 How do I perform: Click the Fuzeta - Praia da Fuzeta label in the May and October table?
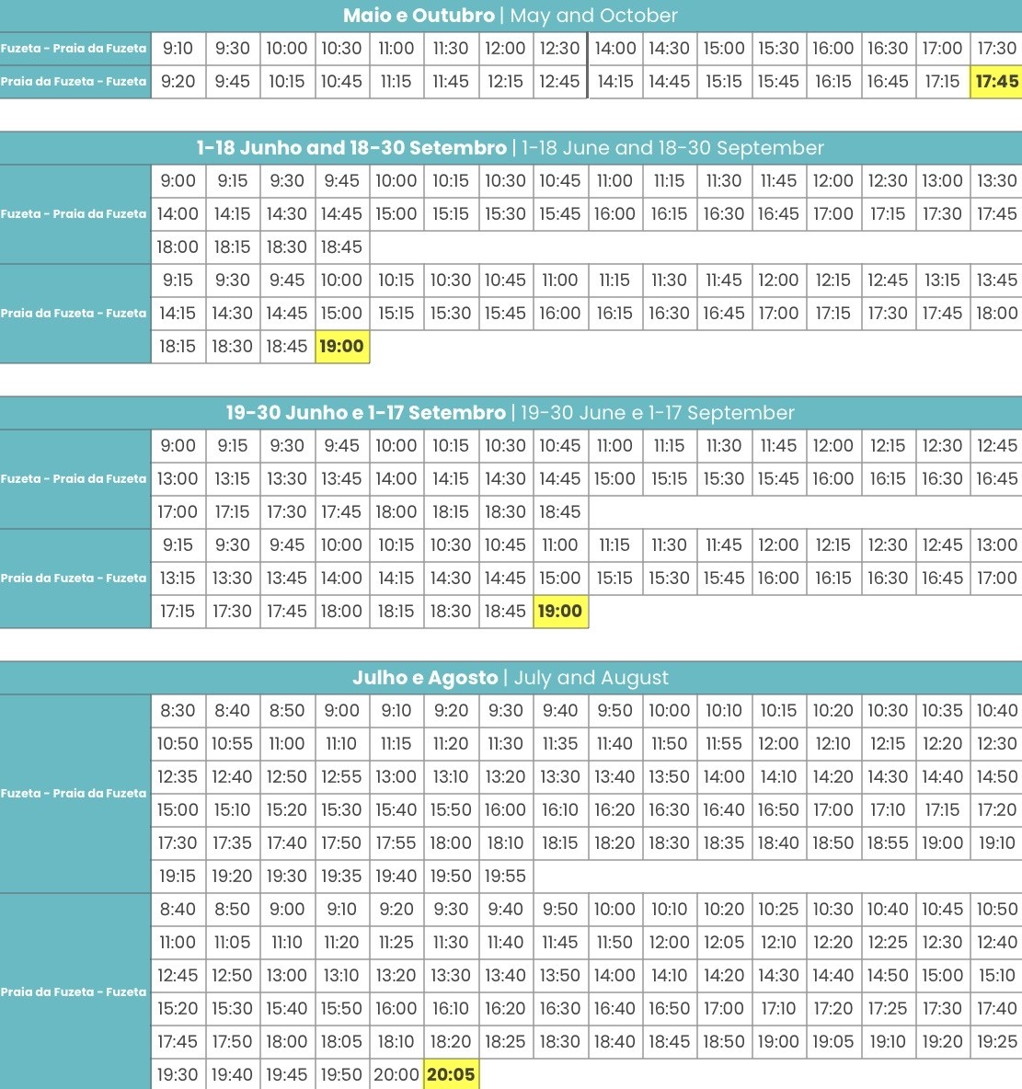(x=75, y=48)
